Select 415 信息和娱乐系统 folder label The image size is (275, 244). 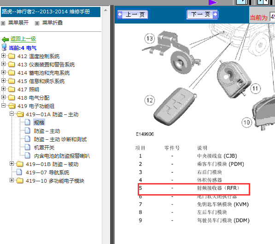[41, 81]
